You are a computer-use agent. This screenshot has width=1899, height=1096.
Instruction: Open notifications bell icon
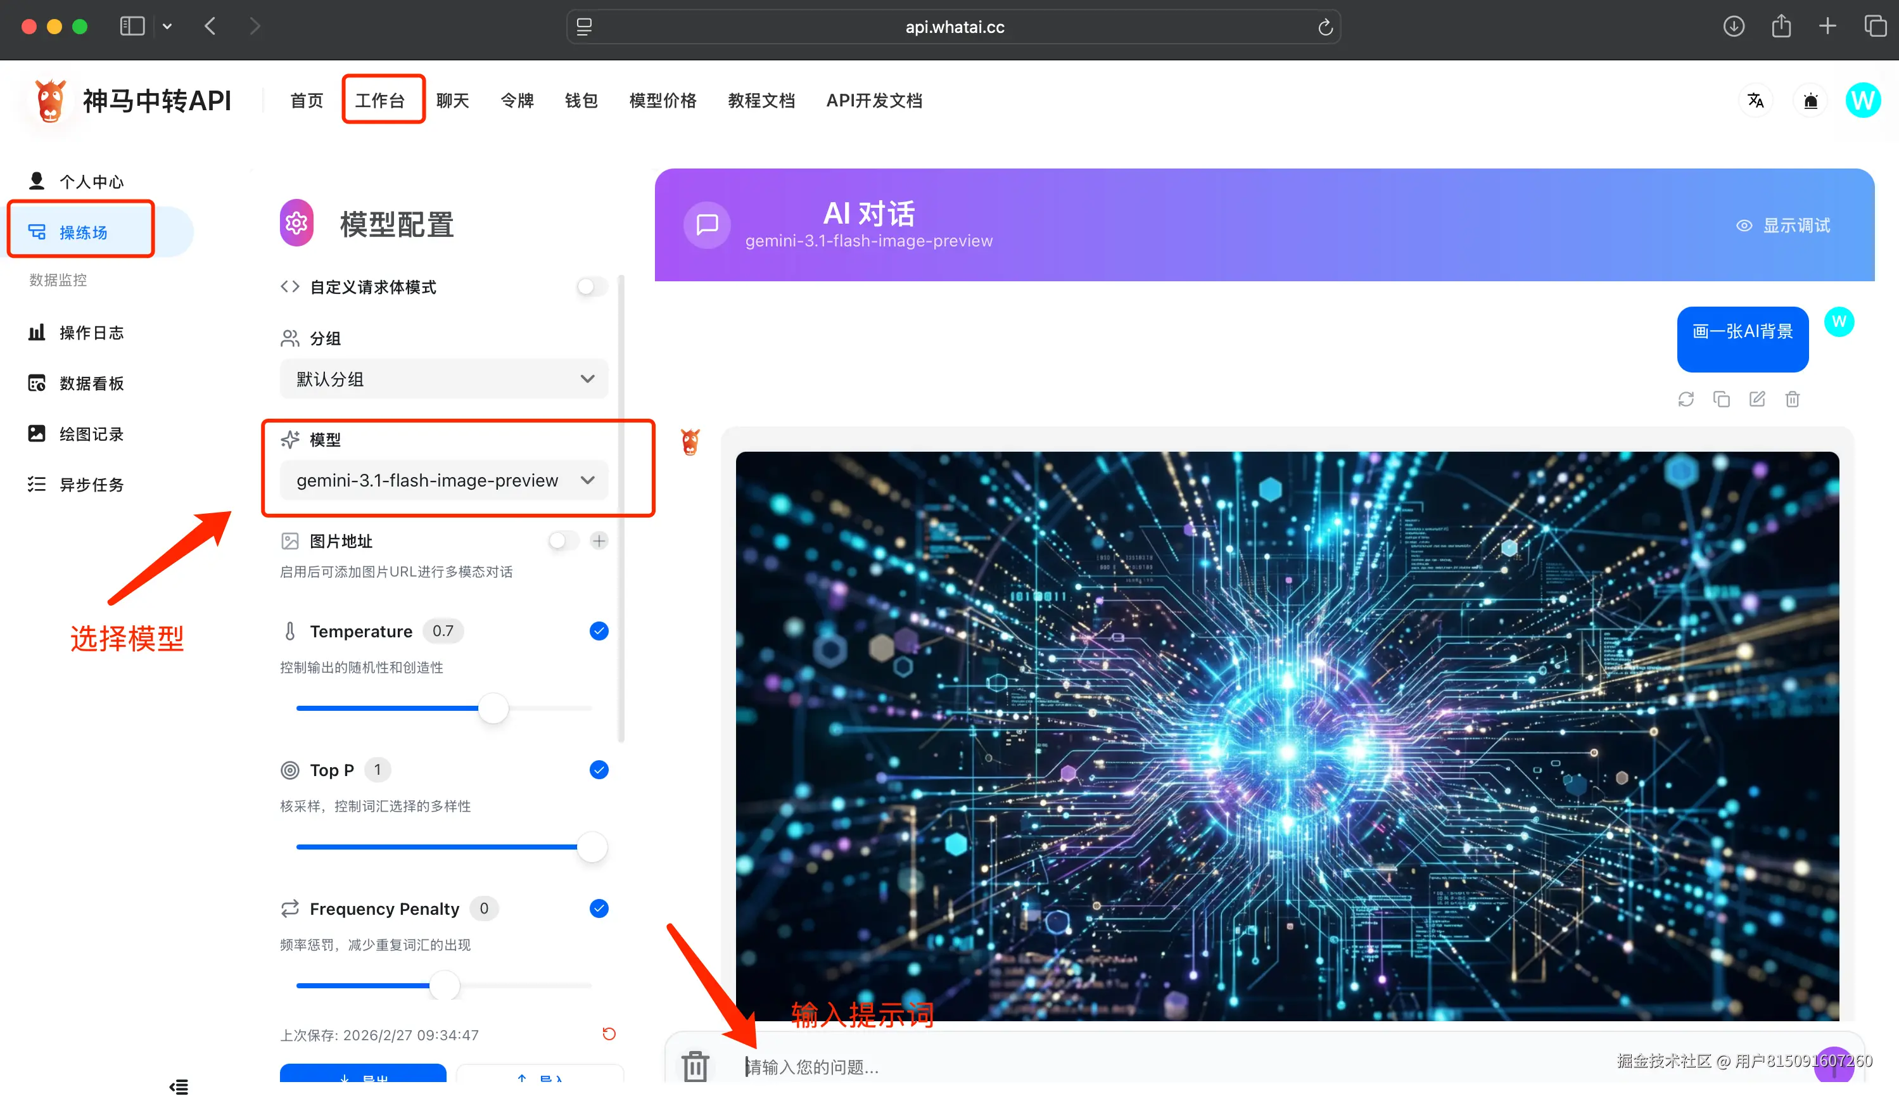(x=1810, y=100)
